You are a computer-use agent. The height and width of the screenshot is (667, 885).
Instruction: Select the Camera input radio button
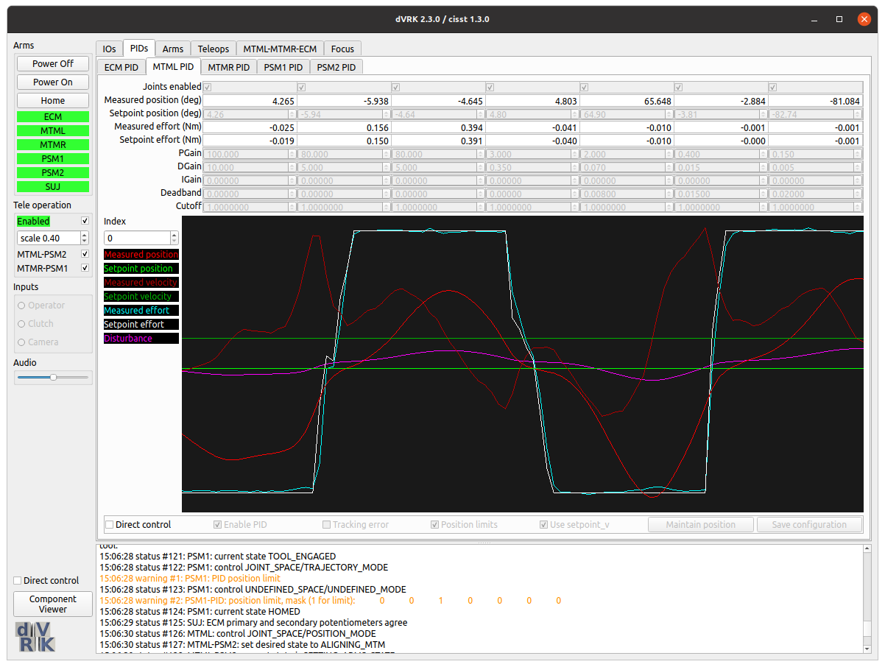(x=21, y=342)
